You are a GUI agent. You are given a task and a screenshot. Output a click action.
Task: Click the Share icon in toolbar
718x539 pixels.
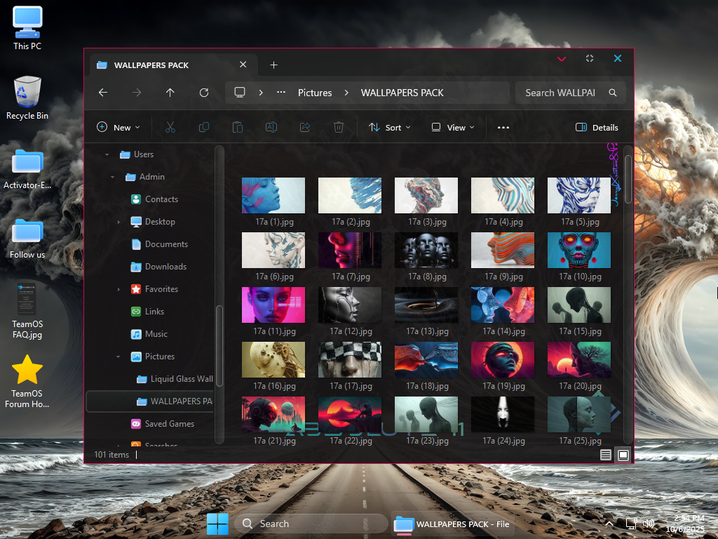tap(305, 127)
